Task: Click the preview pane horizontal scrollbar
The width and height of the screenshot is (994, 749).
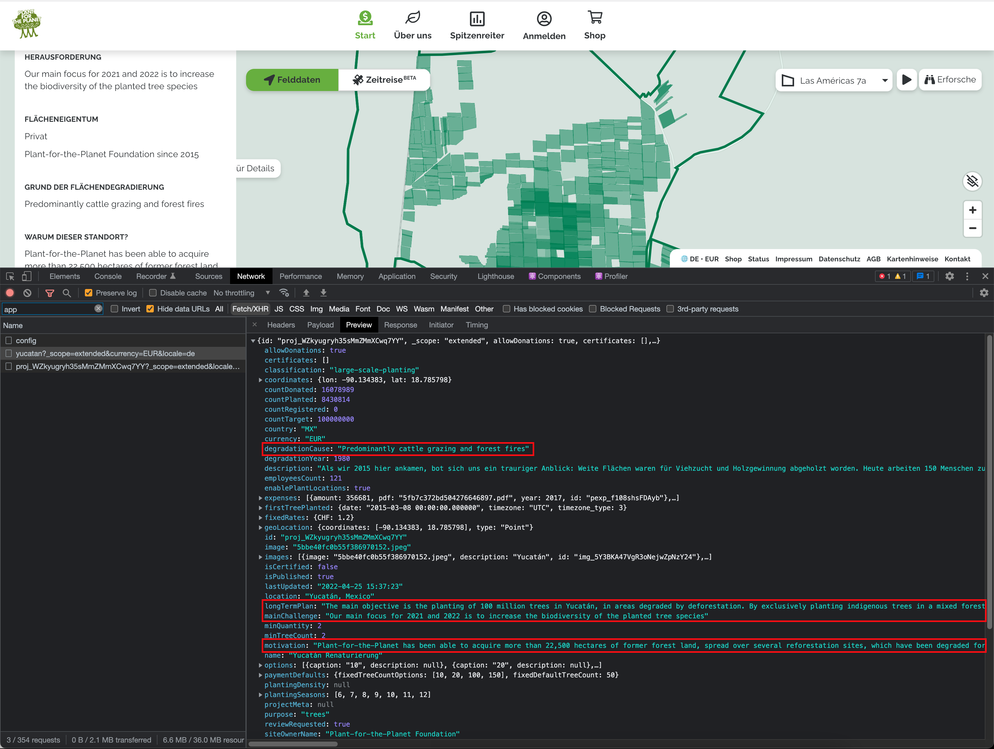Action: coord(293,743)
